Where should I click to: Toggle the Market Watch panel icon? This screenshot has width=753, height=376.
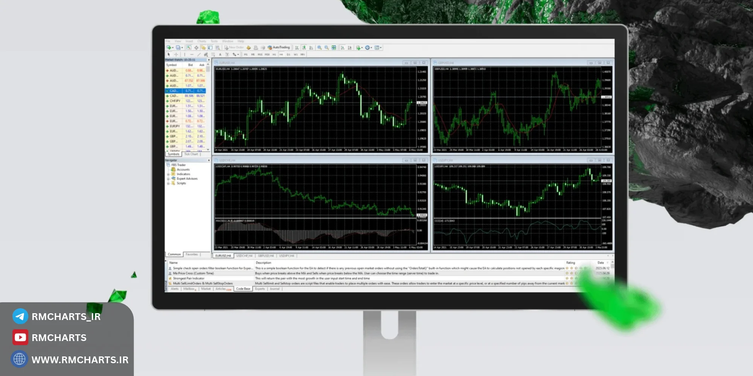click(x=189, y=47)
